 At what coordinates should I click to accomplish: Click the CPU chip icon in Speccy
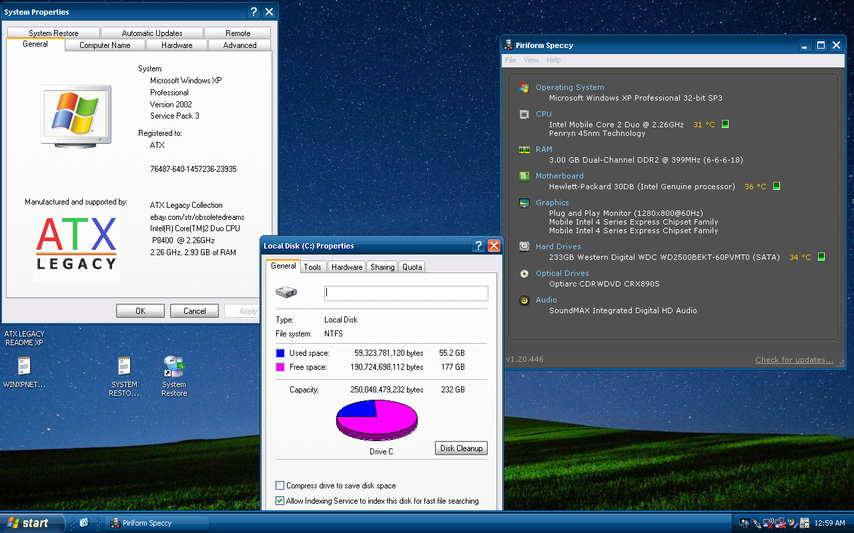coord(524,114)
